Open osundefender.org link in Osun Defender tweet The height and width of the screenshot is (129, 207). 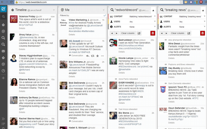pyautogui.click(x=183, y=116)
